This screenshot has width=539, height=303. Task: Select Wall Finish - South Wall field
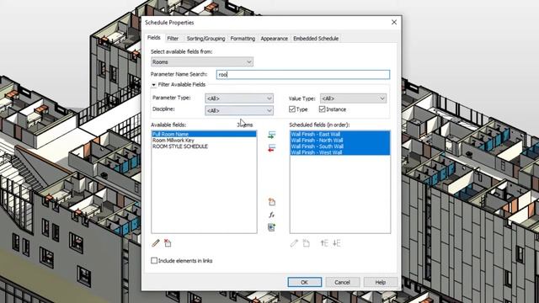click(340, 146)
